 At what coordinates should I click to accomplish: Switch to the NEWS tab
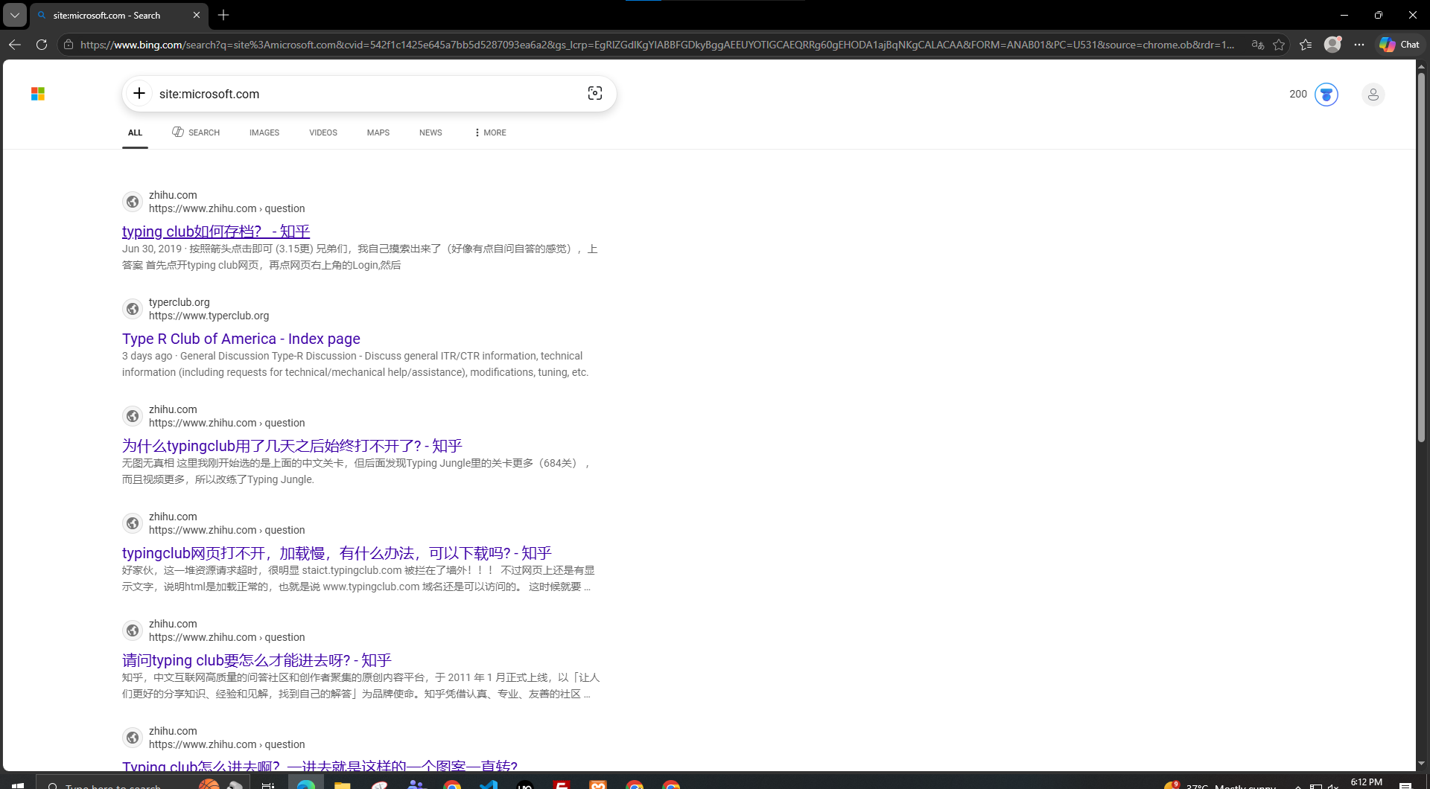coord(430,132)
